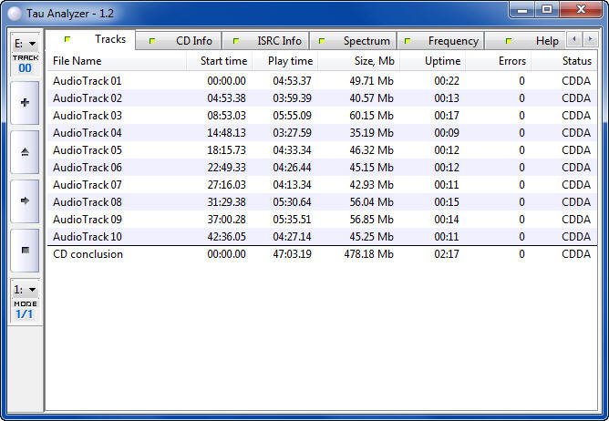The width and height of the screenshot is (609, 421).
Task: Open the E: drive selector dropdown
Action: click(x=25, y=43)
